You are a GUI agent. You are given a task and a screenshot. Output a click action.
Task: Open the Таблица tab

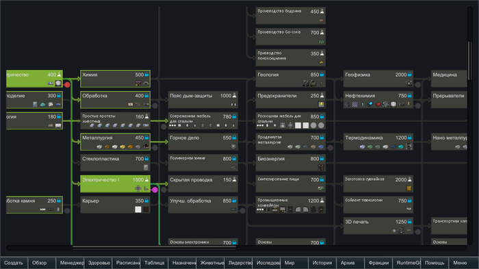coord(154,263)
